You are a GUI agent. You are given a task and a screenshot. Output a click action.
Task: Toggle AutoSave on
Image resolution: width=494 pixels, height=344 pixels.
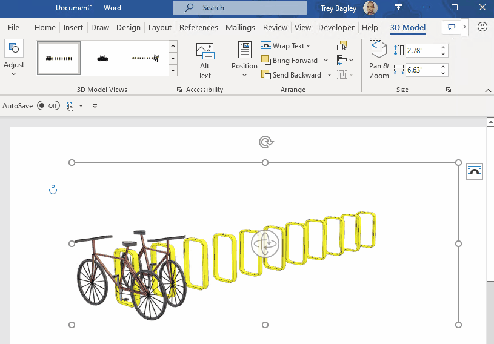click(x=48, y=106)
